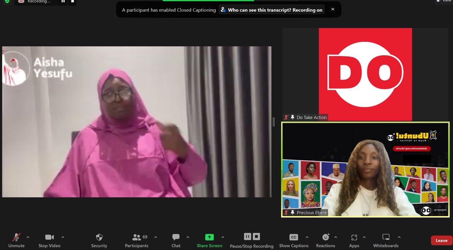
Task: Expand caret next to Participants
Action: [x=156, y=237]
